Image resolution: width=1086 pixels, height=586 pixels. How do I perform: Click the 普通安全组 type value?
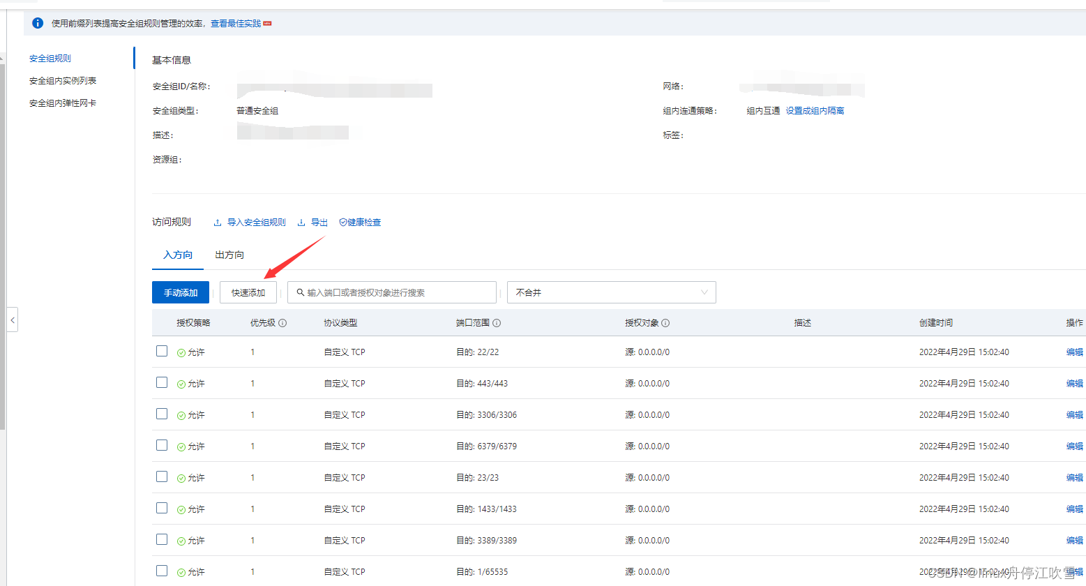(x=257, y=111)
